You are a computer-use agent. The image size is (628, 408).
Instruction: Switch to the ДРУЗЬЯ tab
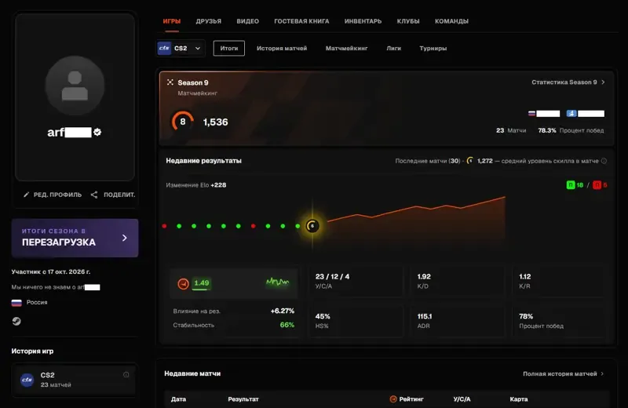[208, 21]
